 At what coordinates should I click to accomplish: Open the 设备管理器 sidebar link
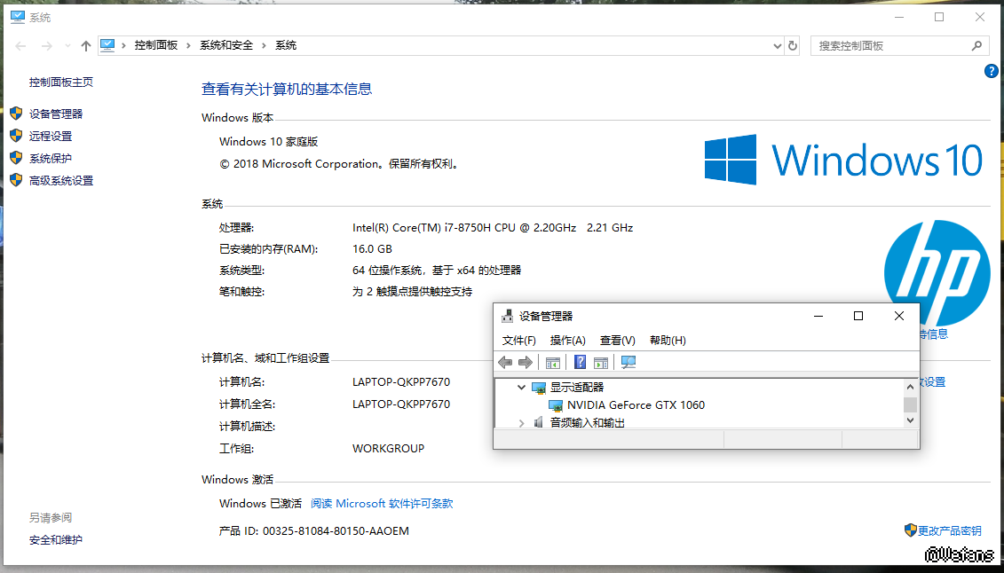point(56,114)
